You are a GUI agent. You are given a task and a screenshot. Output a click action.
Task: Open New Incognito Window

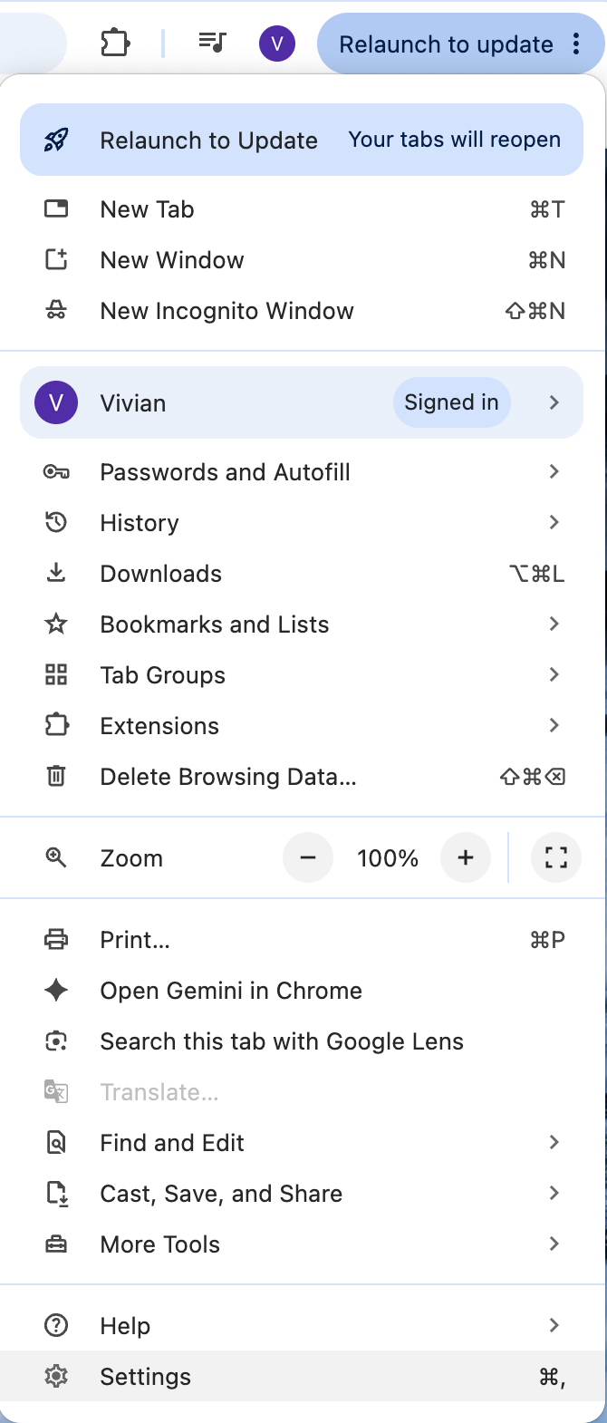[303, 311]
